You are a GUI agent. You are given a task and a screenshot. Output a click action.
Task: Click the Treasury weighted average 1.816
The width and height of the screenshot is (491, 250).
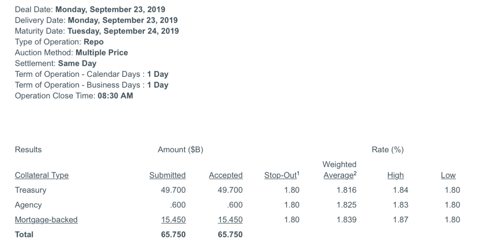coord(346,190)
